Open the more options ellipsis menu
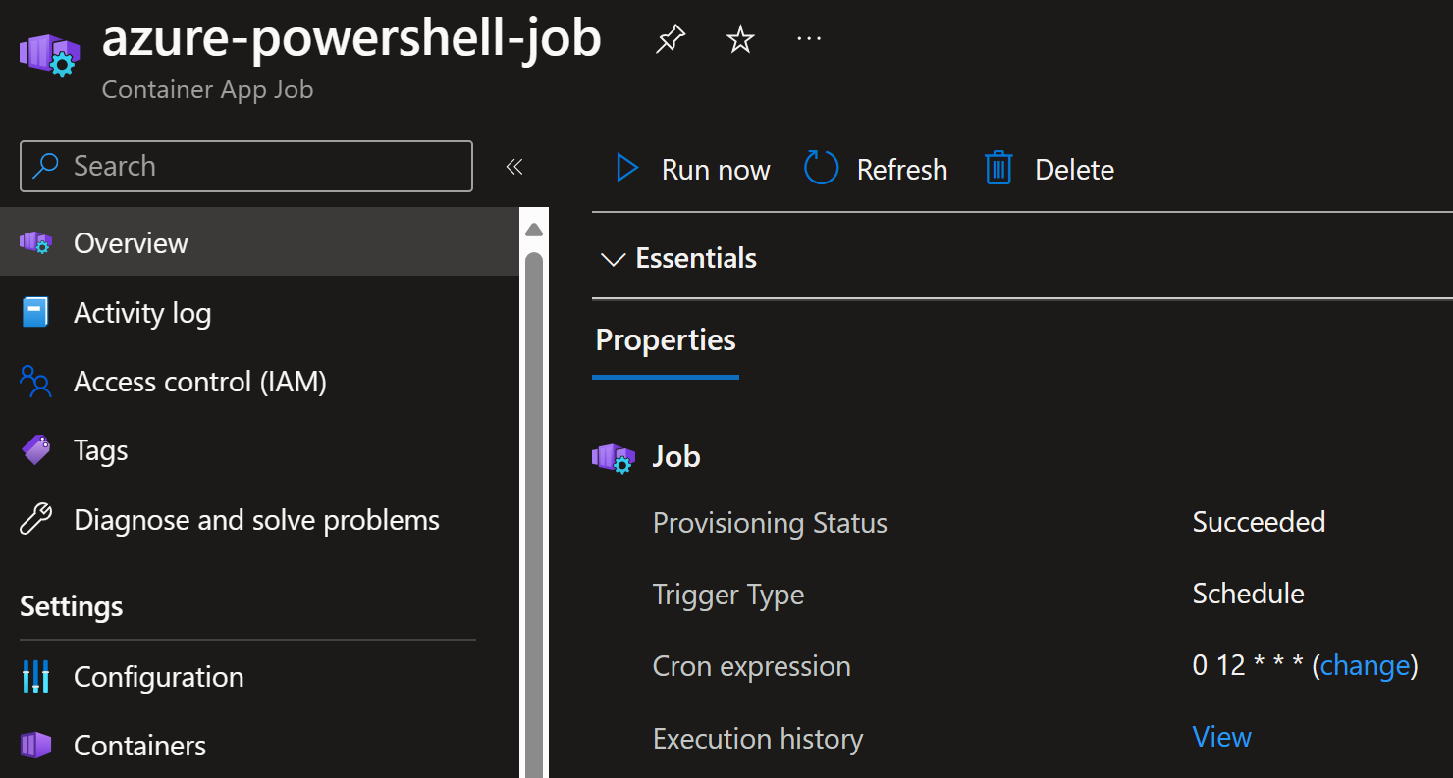This screenshot has width=1453, height=778. (x=809, y=39)
